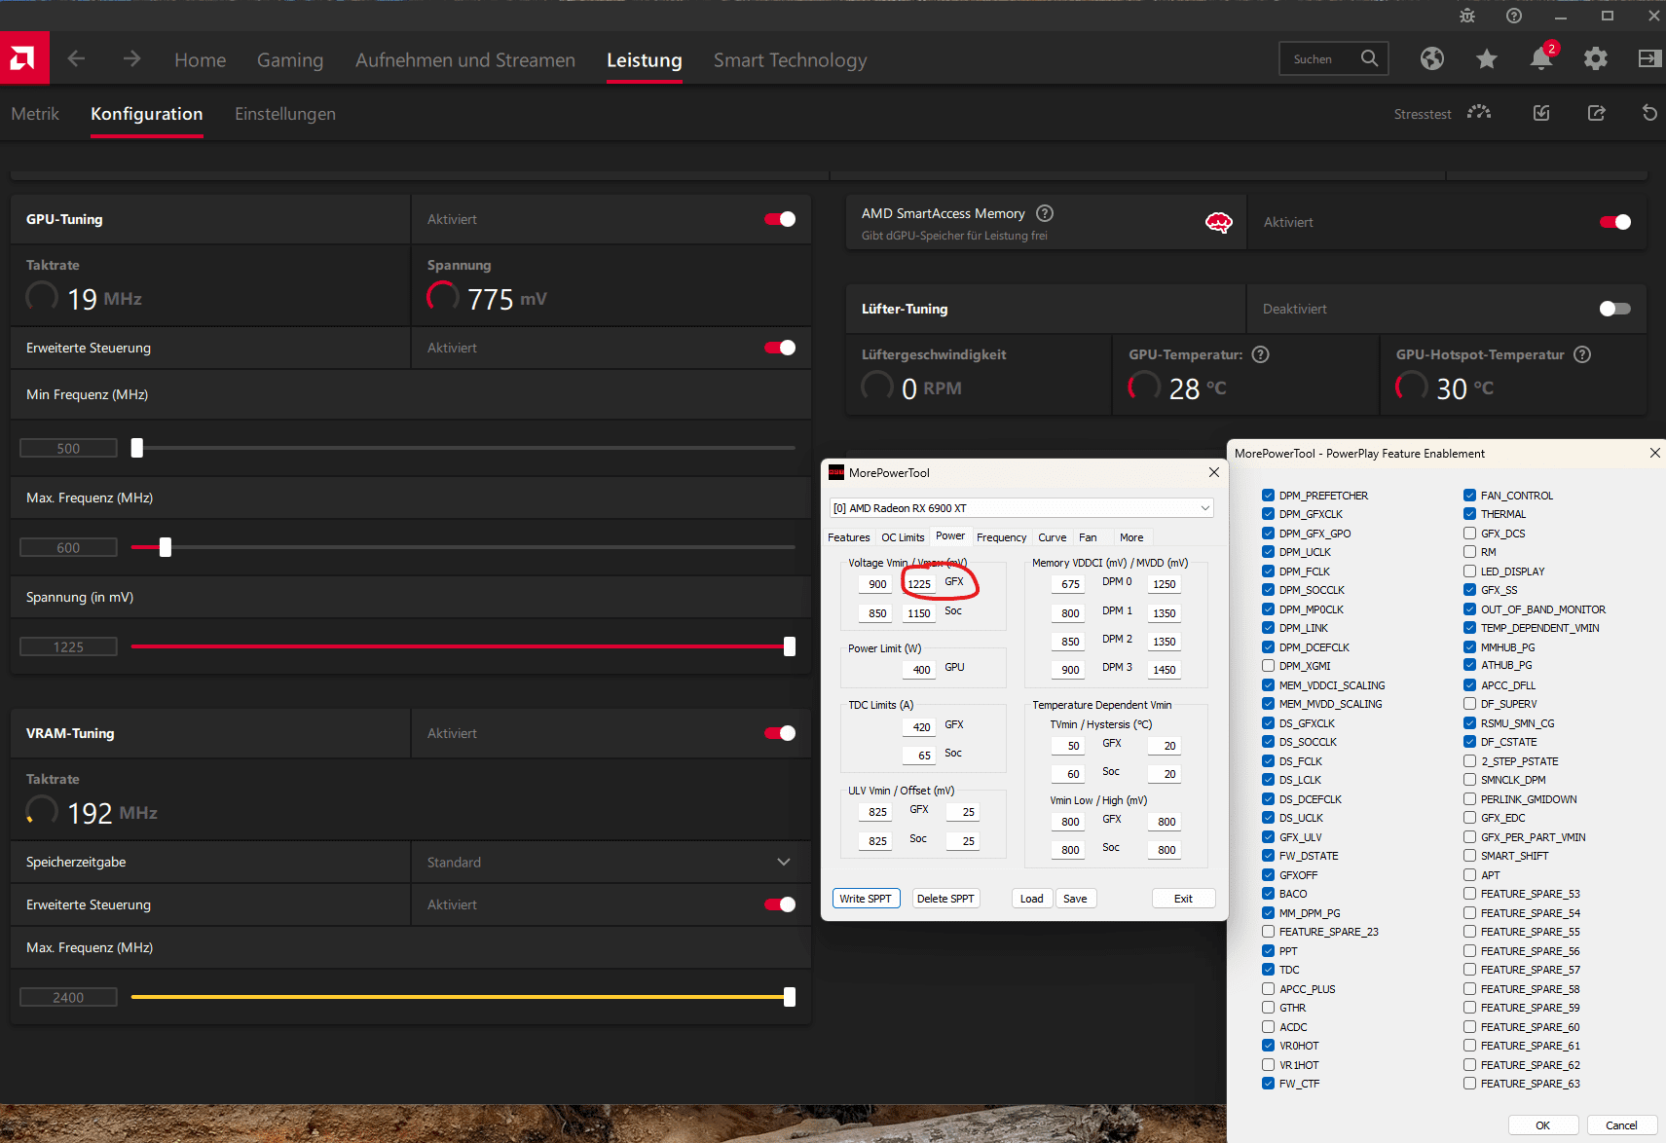The image size is (1666, 1143).
Task: Open MorePowerTool Fan tab
Action: [1088, 537]
